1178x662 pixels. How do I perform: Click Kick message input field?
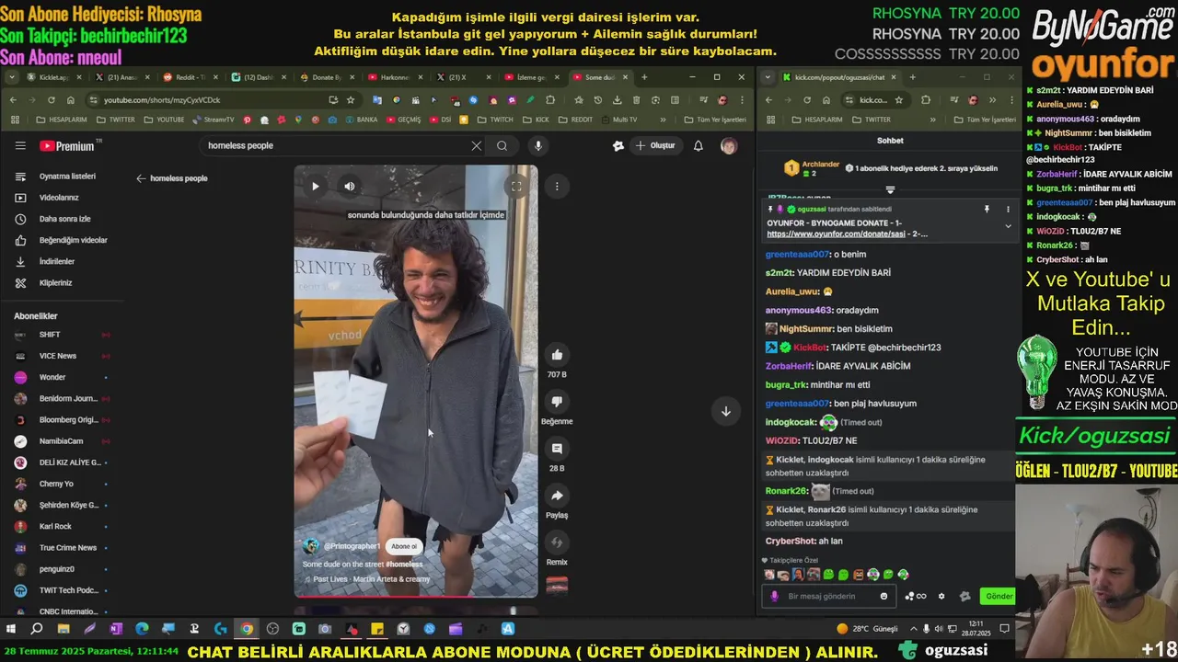pyautogui.click(x=830, y=596)
